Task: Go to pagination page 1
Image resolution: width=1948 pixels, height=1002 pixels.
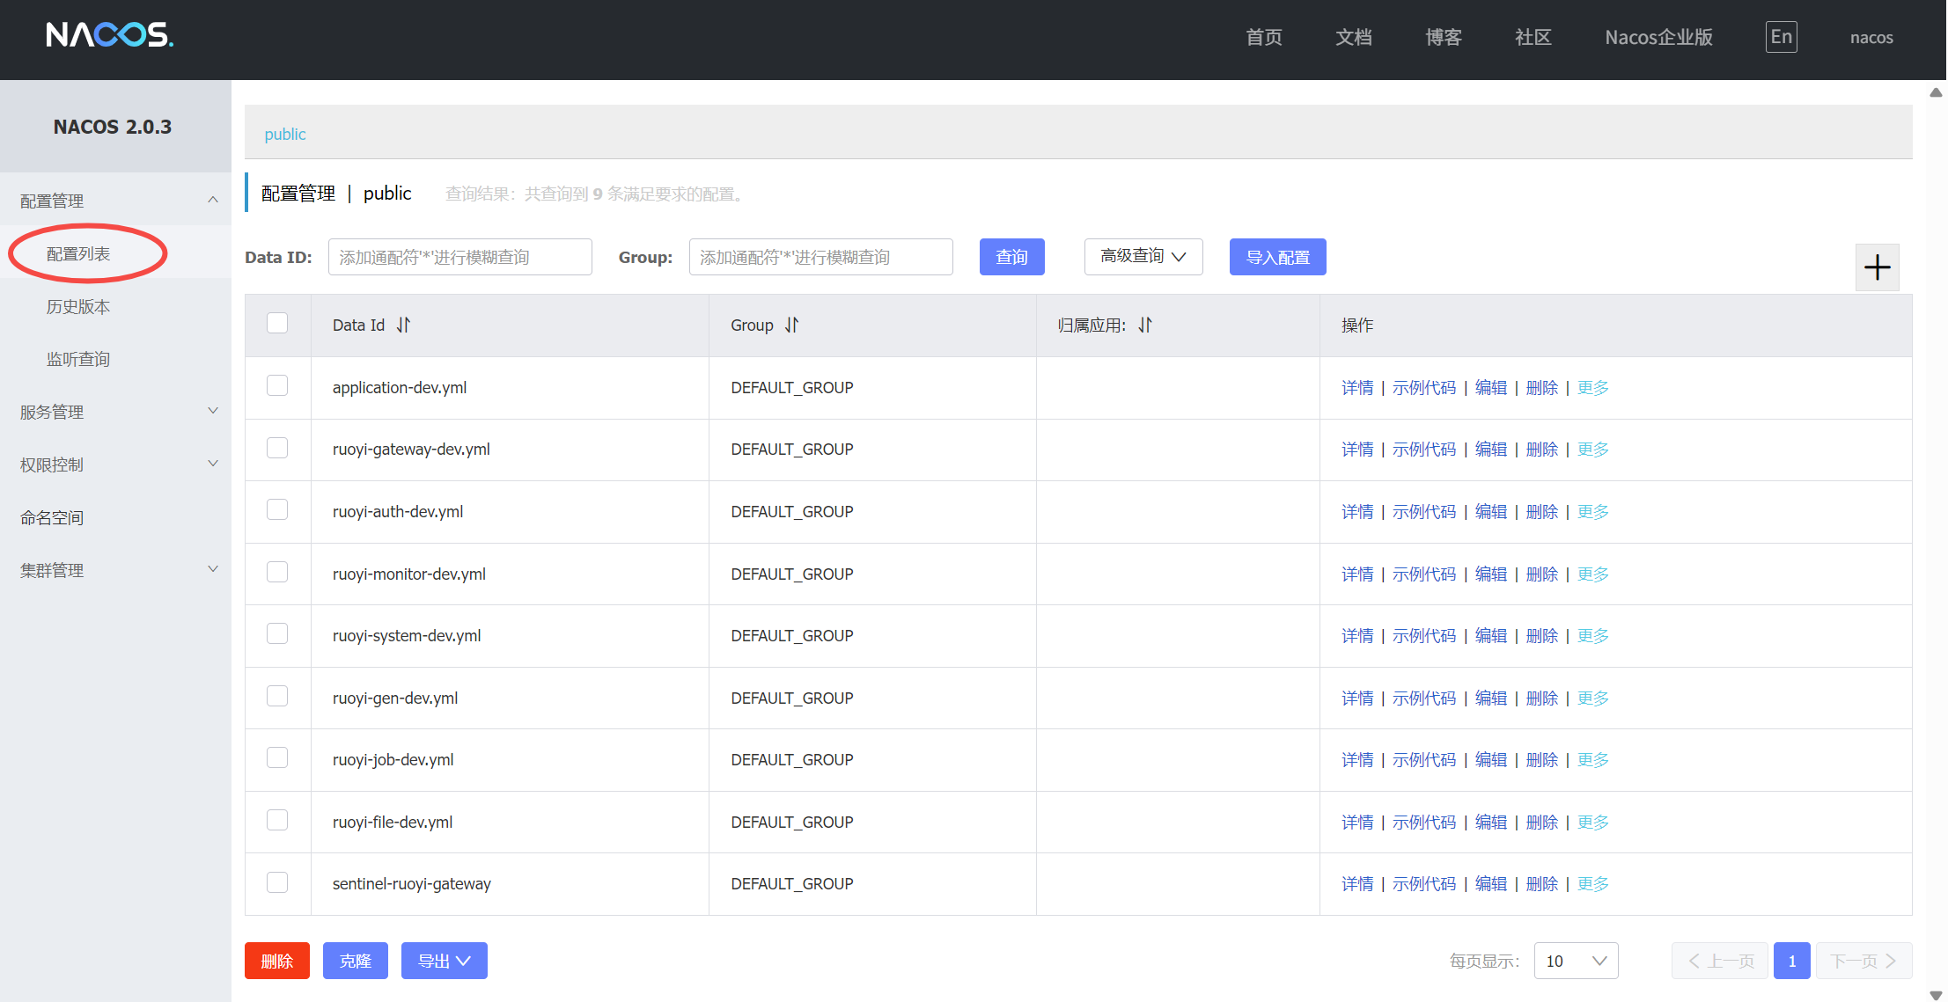Action: 1792,961
